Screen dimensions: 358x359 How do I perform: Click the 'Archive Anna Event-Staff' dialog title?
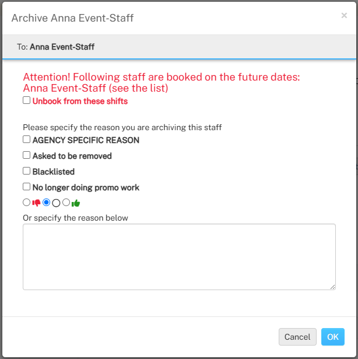[x=72, y=18]
